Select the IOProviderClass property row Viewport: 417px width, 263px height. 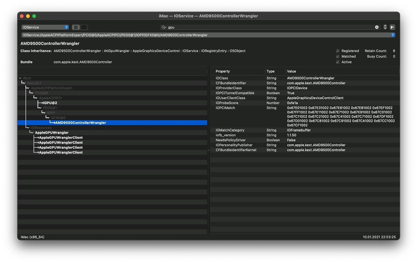(305, 88)
